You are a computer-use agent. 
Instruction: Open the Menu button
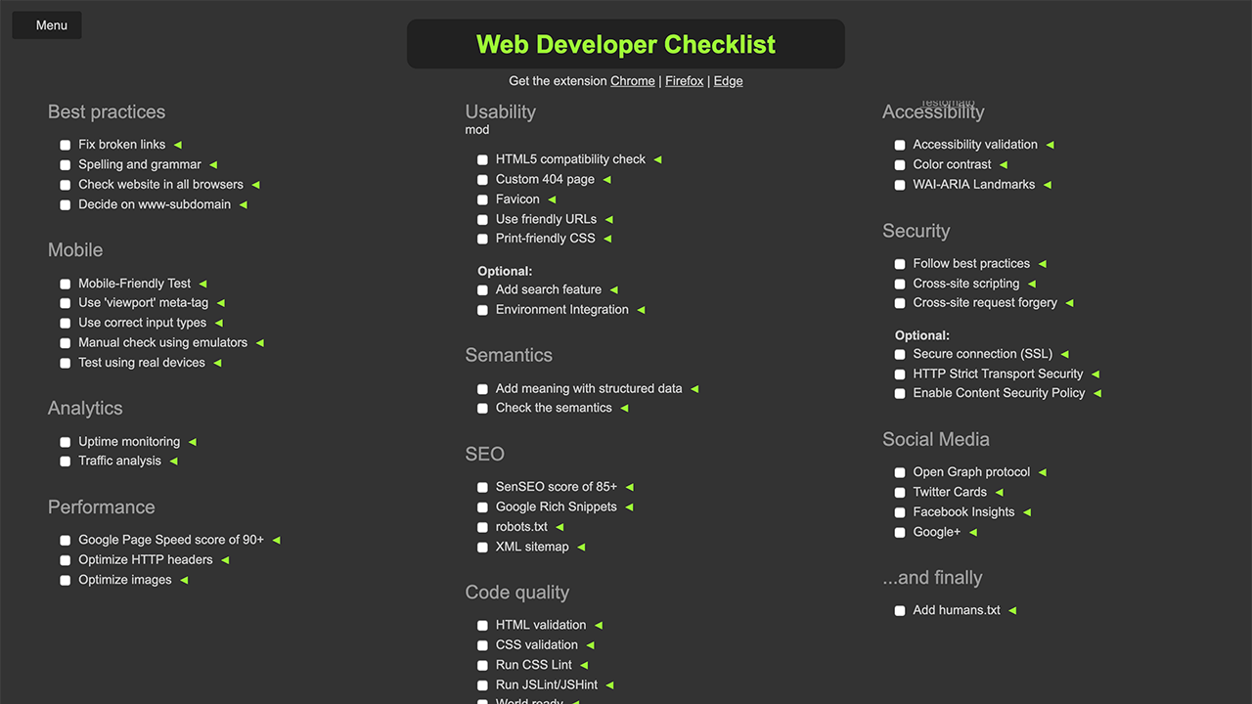(x=47, y=25)
